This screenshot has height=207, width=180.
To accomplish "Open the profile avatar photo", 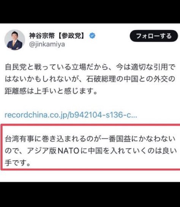I will [x=15, y=40].
